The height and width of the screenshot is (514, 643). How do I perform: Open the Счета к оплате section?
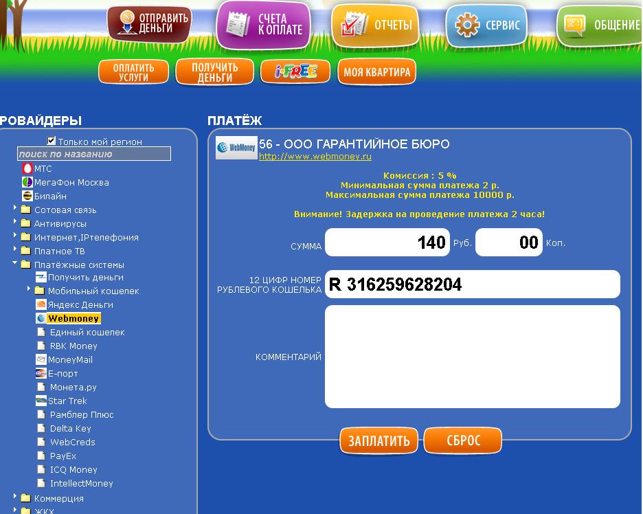click(x=264, y=24)
